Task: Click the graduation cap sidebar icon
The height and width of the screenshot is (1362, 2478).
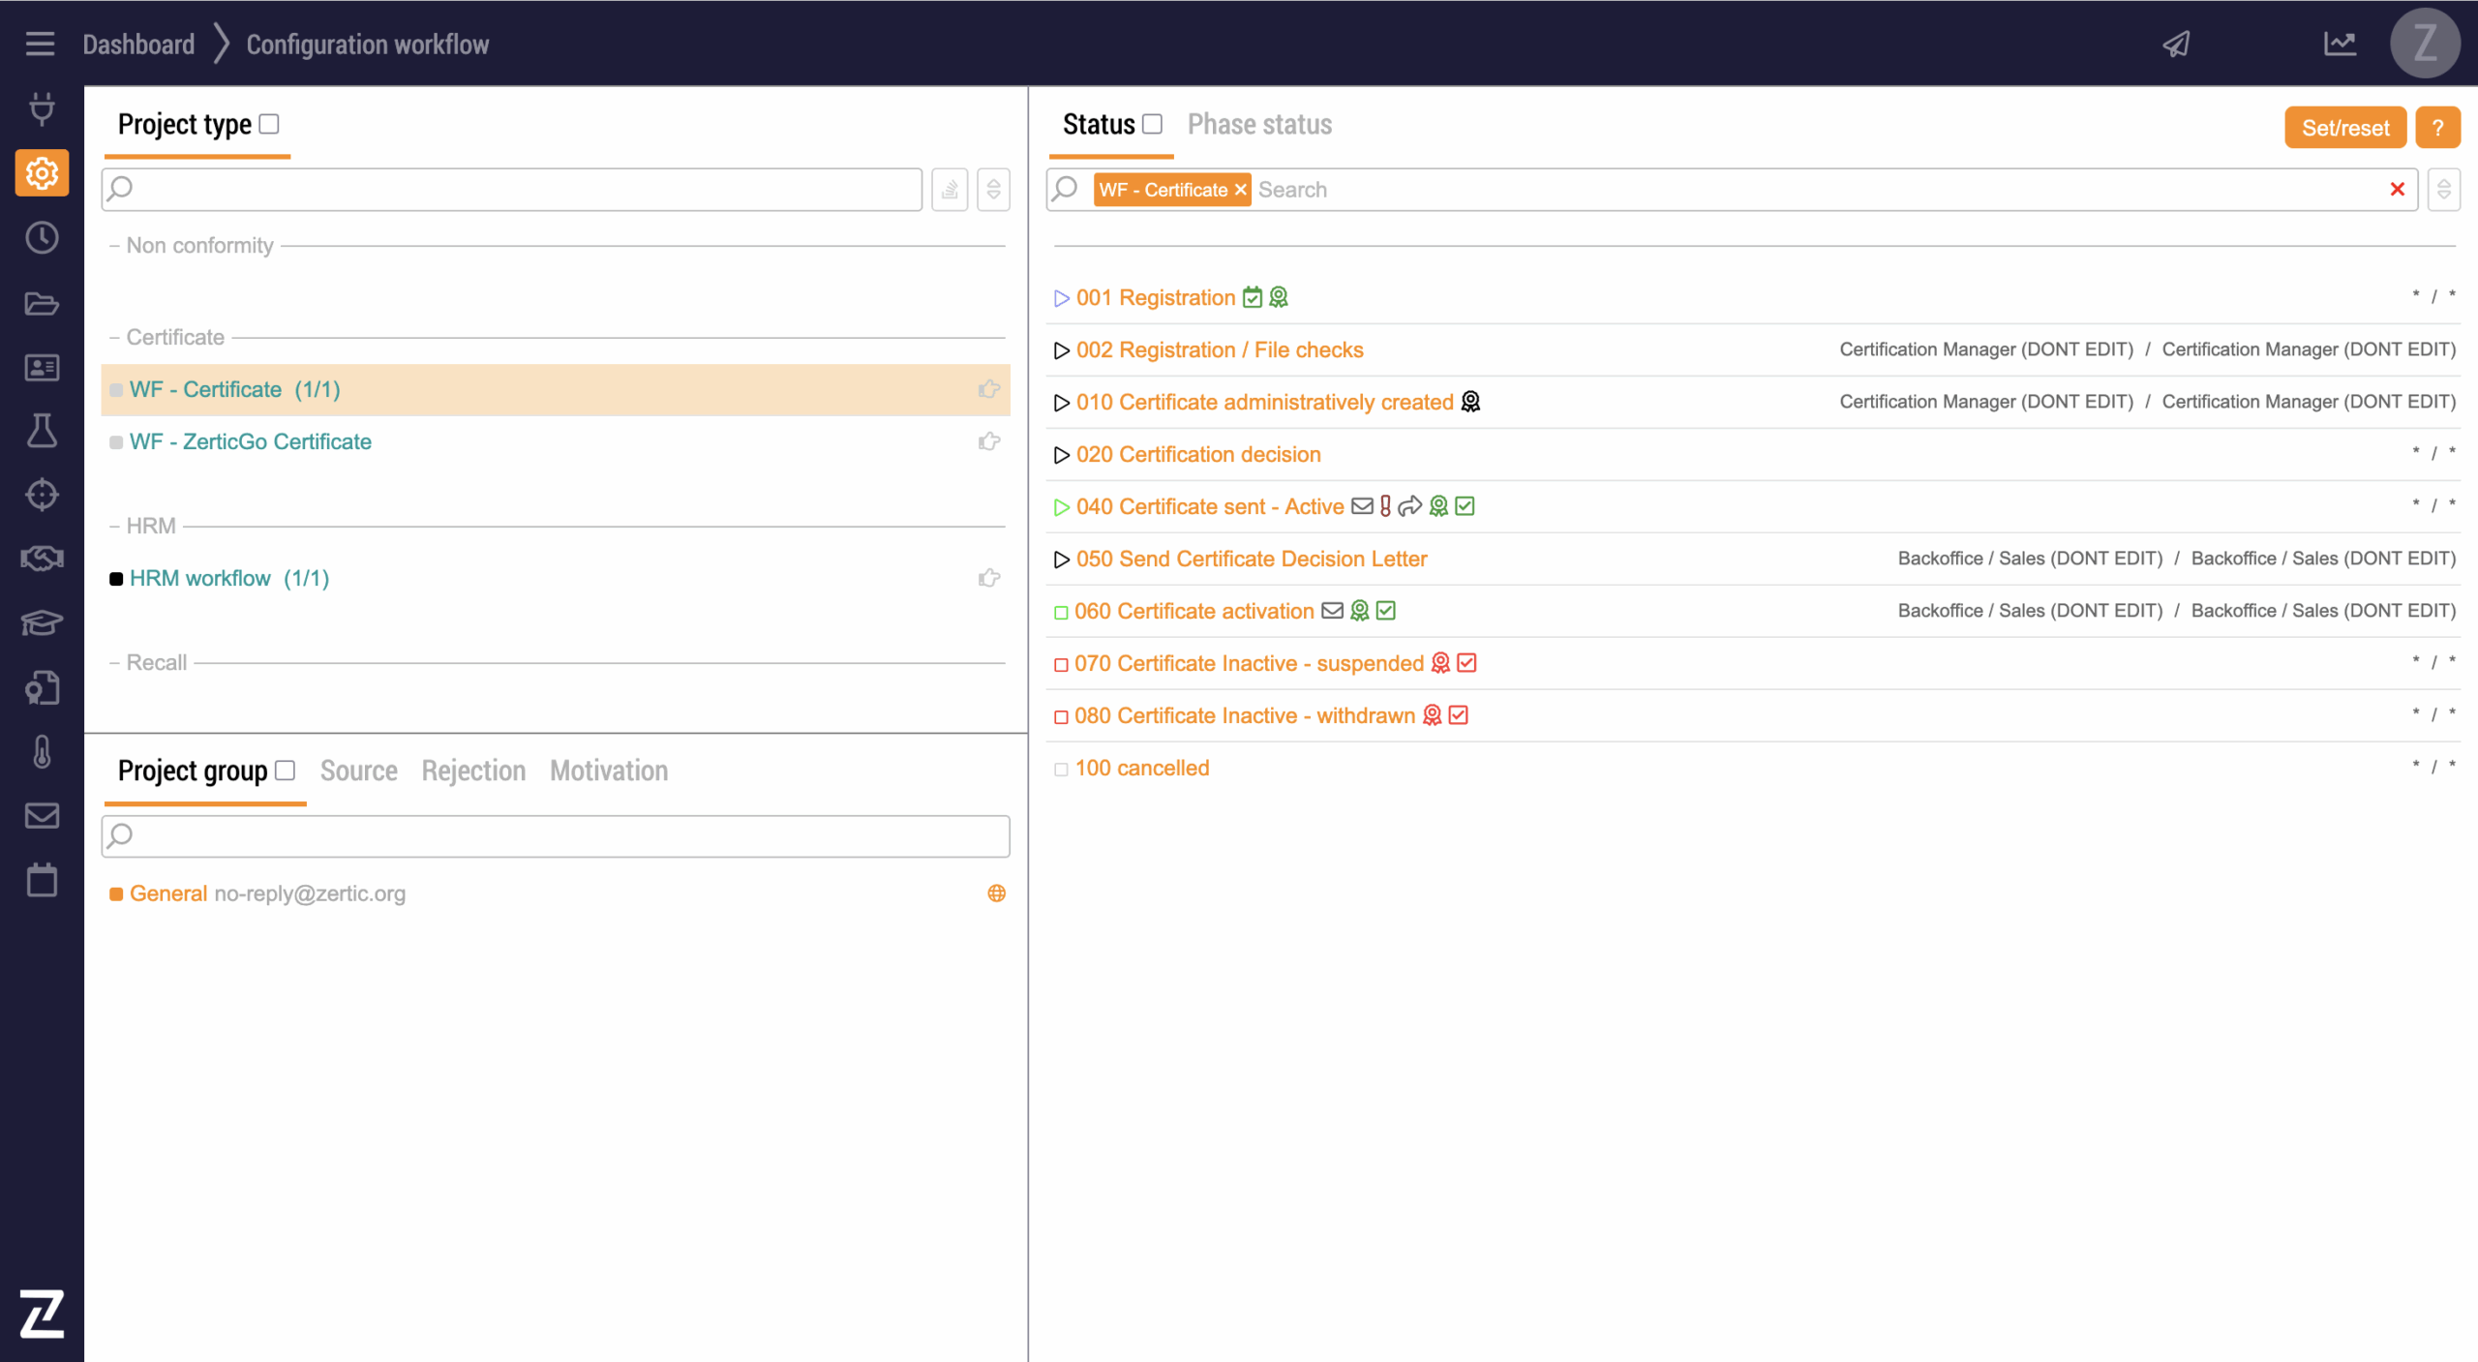Action: [42, 622]
